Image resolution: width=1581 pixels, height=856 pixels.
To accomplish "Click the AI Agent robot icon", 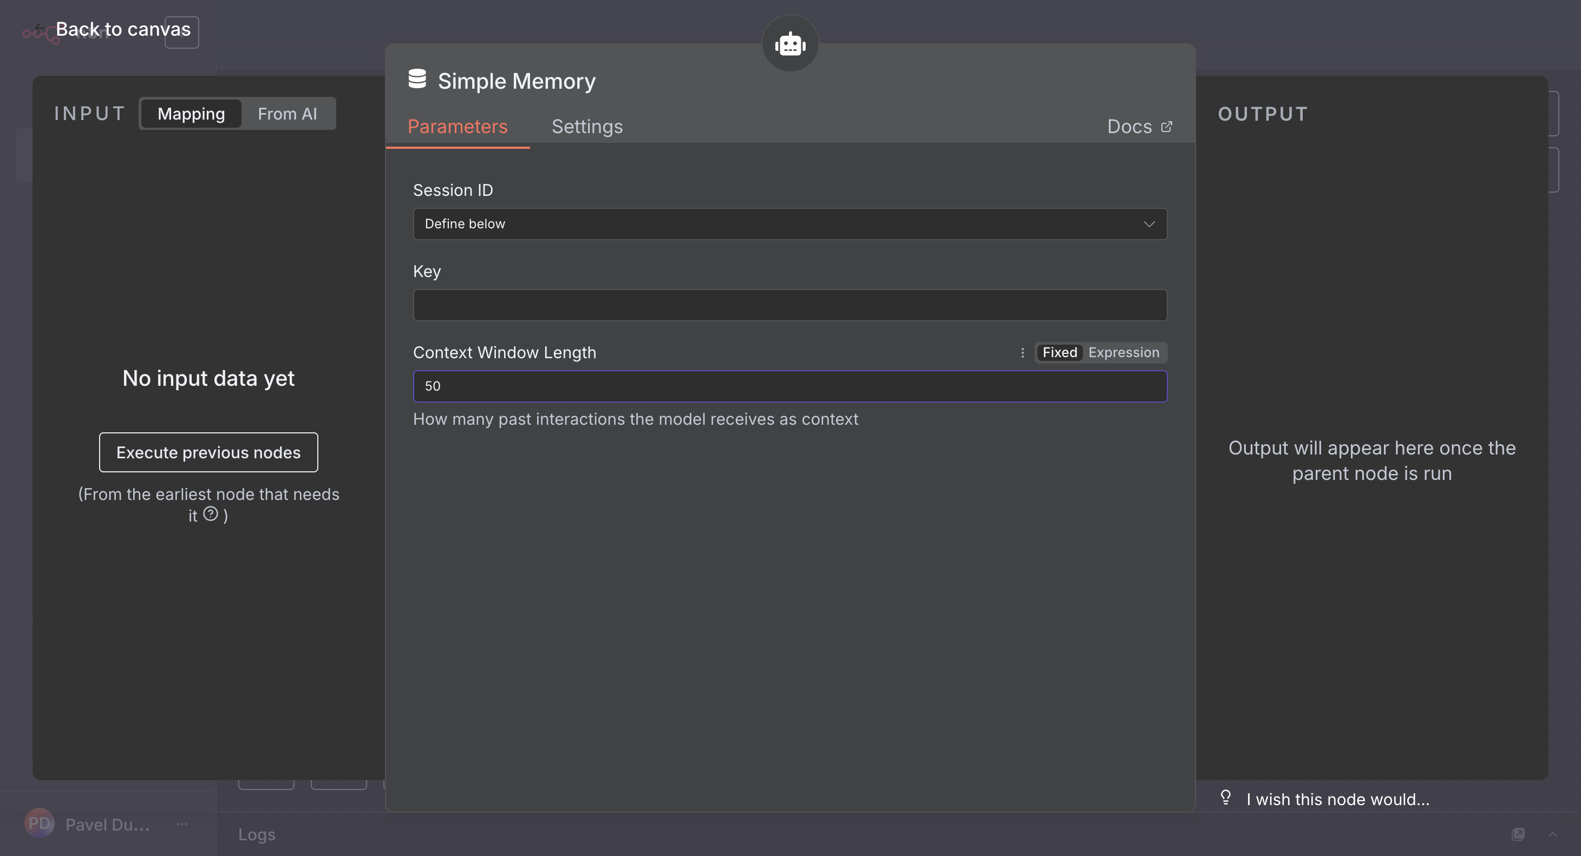I will [790, 44].
